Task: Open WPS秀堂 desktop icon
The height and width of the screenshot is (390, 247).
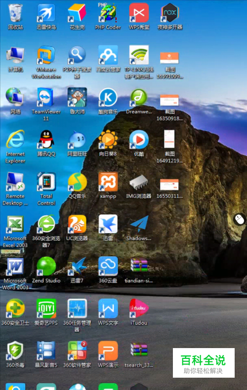Action: coord(139,13)
